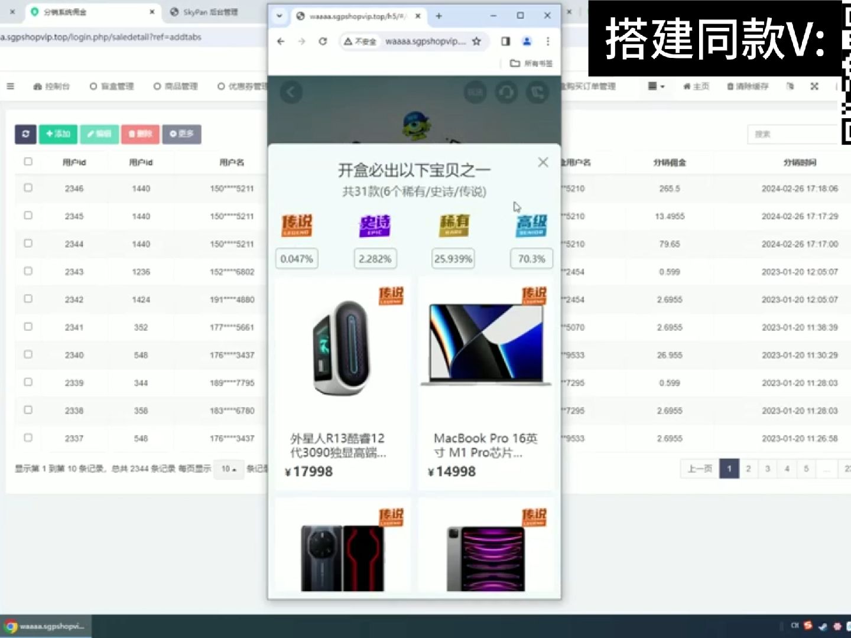The image size is (851, 638).
Task: Open Chrome's three-dot menu
Action: click(548, 41)
